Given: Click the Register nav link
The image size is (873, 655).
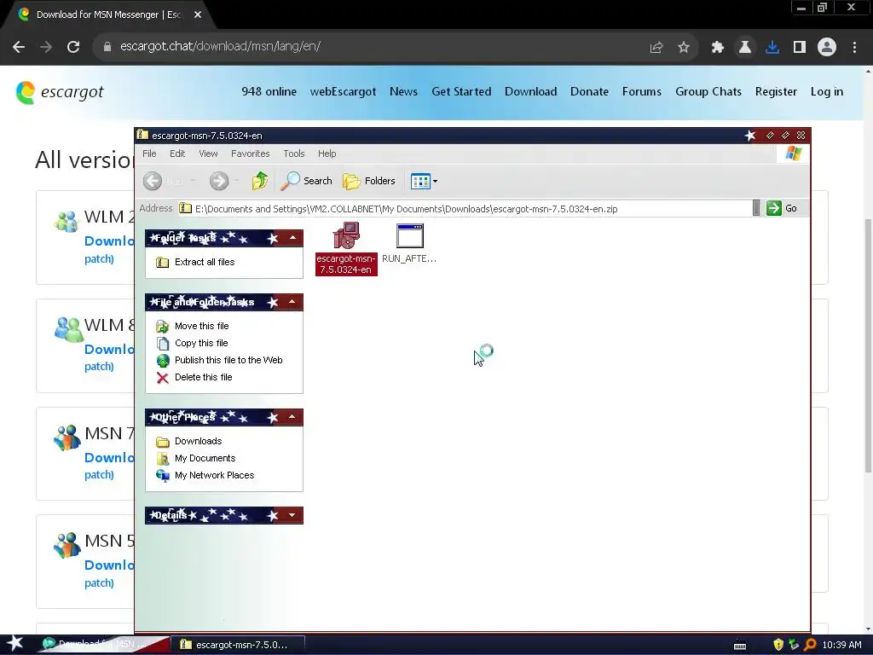Looking at the screenshot, I should (776, 91).
